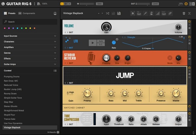Screen dimensions: 196x135
Task: Click the Limit button
Action: [155, 4]
